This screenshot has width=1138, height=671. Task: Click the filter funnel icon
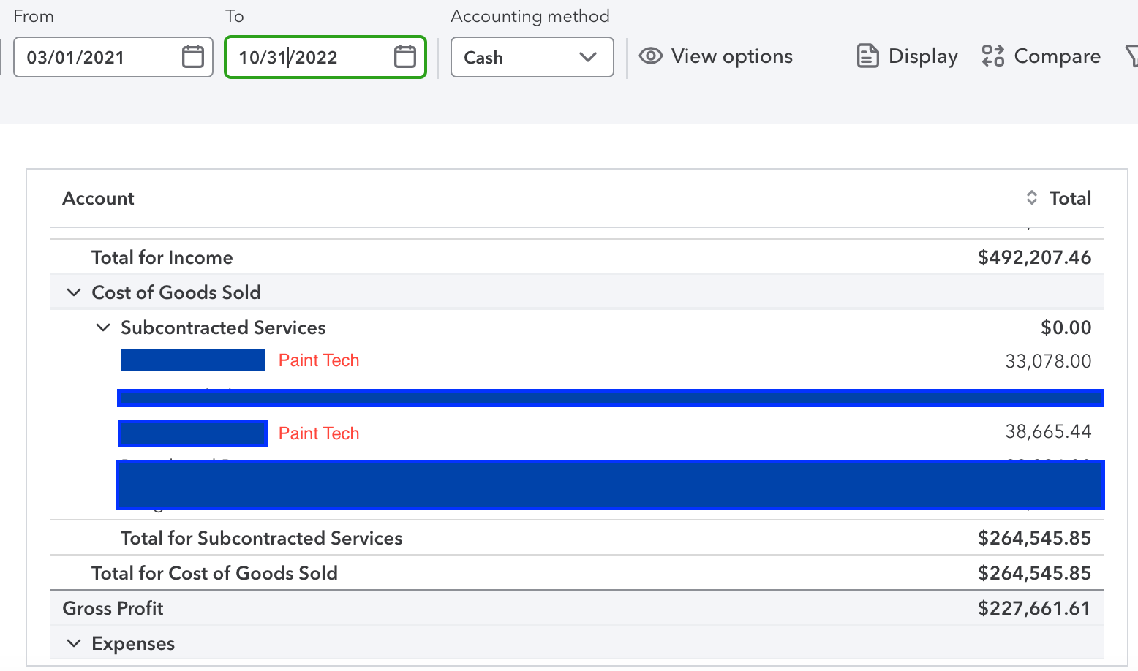(1131, 56)
